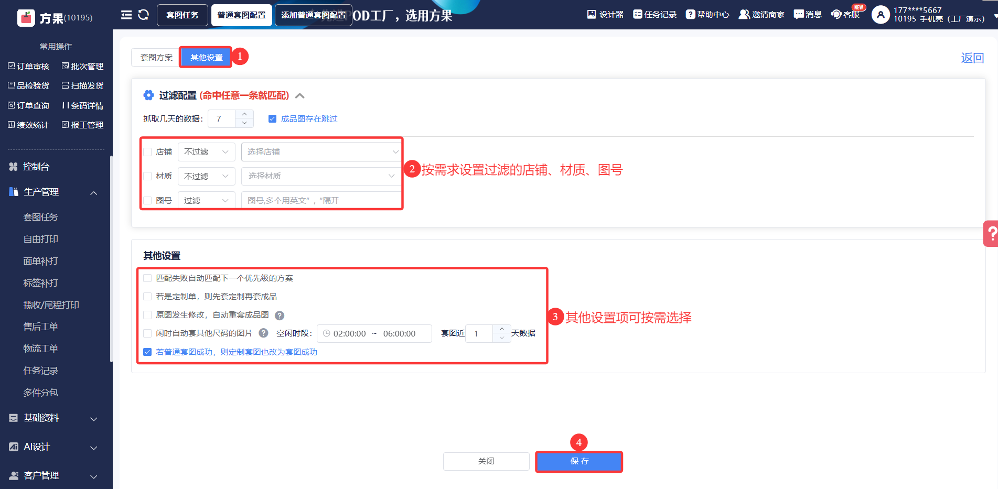Viewport: 998px width, 489px height.
Task: Enable the 材质 filter checkbox
Action: [147, 176]
